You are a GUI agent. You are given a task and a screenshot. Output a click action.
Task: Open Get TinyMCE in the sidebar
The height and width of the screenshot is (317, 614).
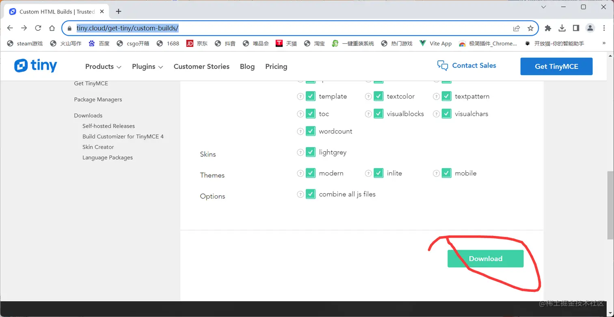point(91,83)
